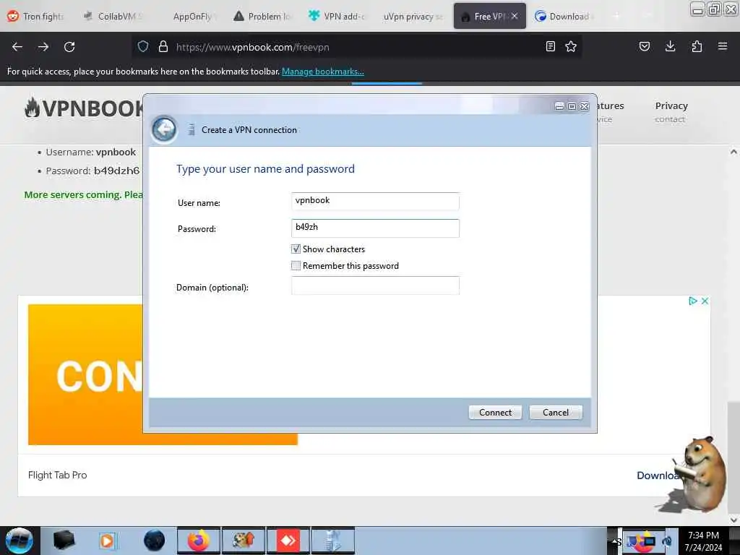
Task: Open the Firefox downloads panel
Action: tap(670, 46)
